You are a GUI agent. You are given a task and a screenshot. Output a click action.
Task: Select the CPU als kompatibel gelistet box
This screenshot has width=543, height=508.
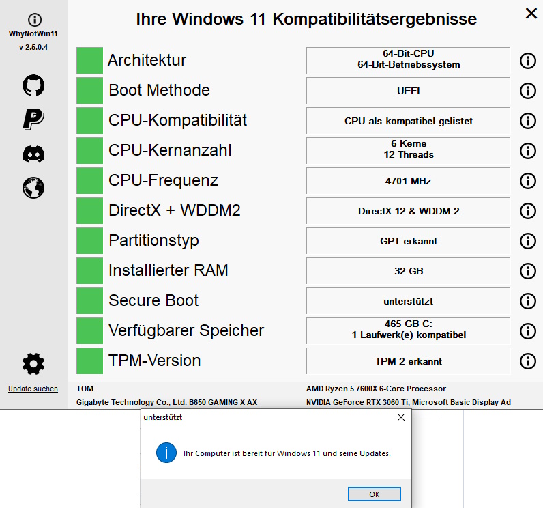tap(409, 121)
